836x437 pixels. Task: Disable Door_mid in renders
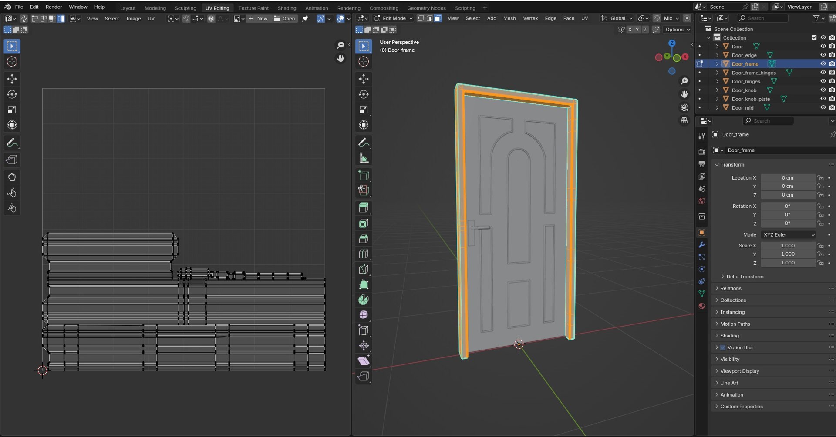coord(832,107)
